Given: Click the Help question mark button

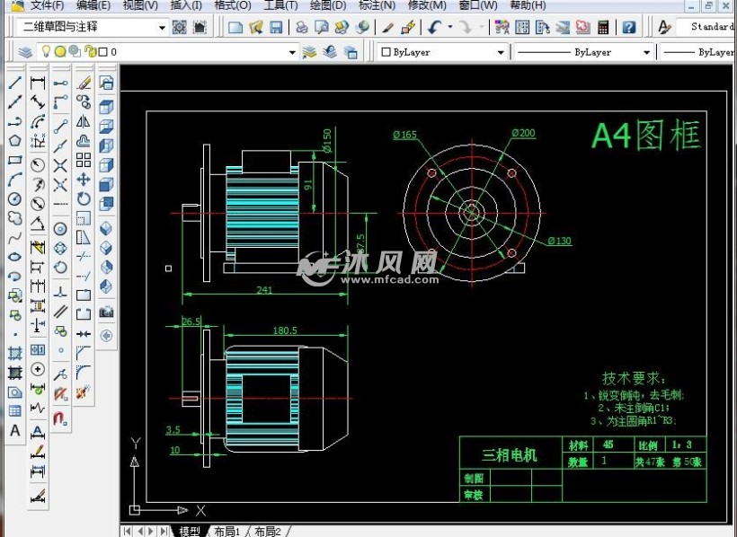Looking at the screenshot, I should [x=628, y=28].
